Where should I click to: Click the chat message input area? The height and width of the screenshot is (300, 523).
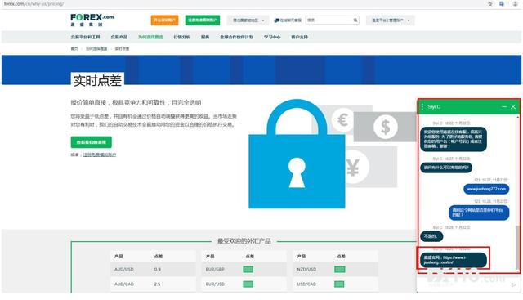tap(463, 284)
